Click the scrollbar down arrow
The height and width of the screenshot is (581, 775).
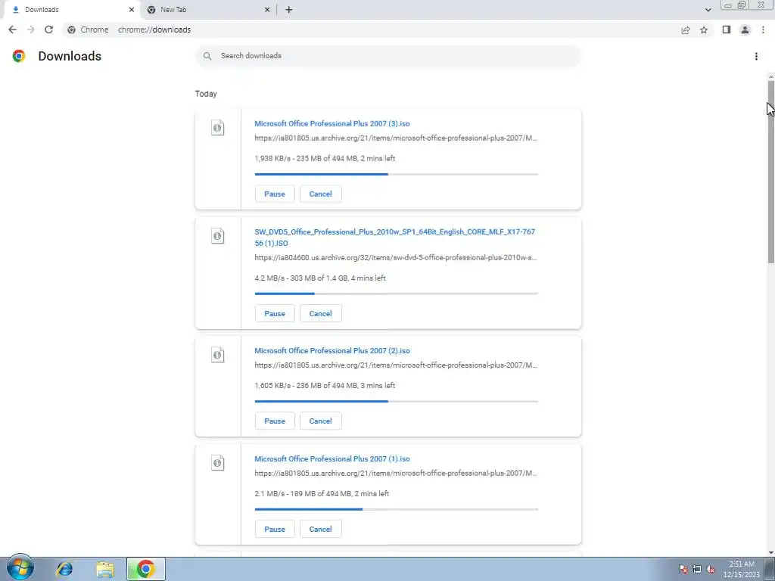click(771, 553)
